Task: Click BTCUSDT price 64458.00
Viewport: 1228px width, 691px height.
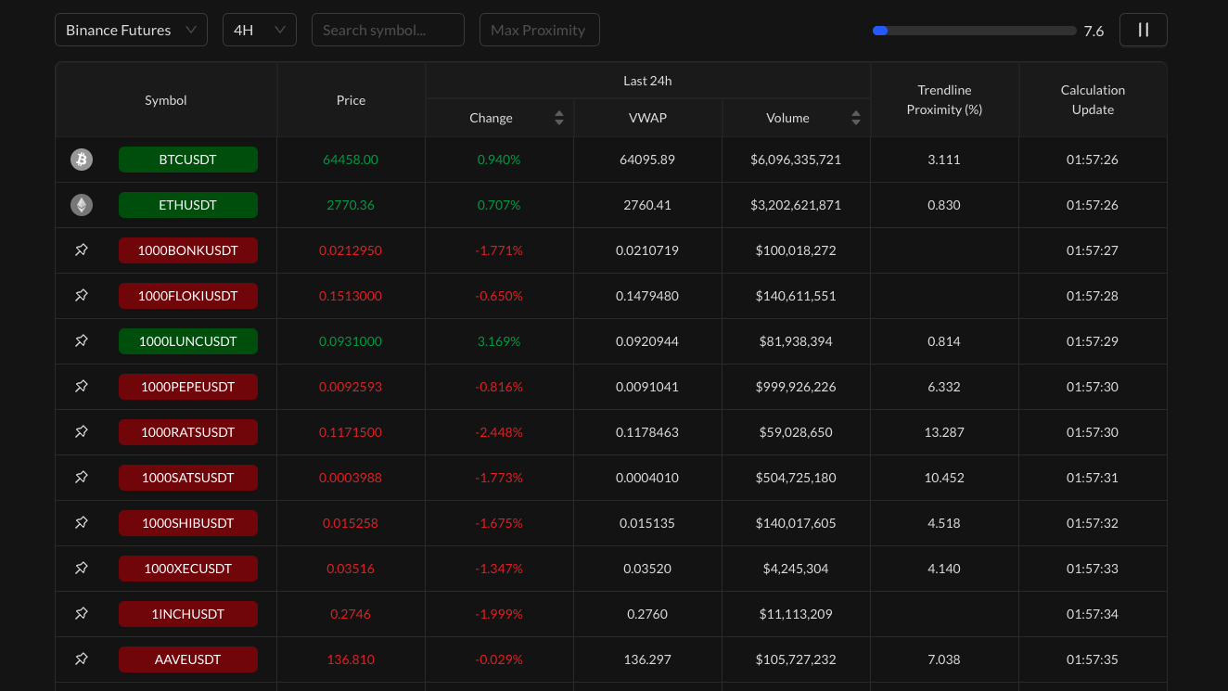Action: pos(351,160)
